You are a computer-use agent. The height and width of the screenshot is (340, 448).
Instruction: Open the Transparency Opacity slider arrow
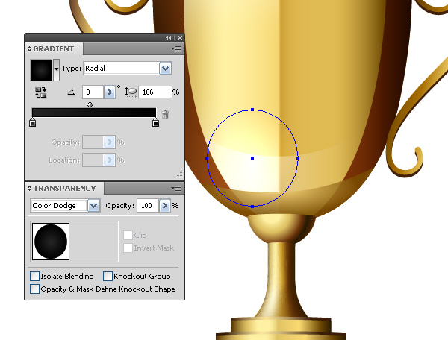[165, 205]
